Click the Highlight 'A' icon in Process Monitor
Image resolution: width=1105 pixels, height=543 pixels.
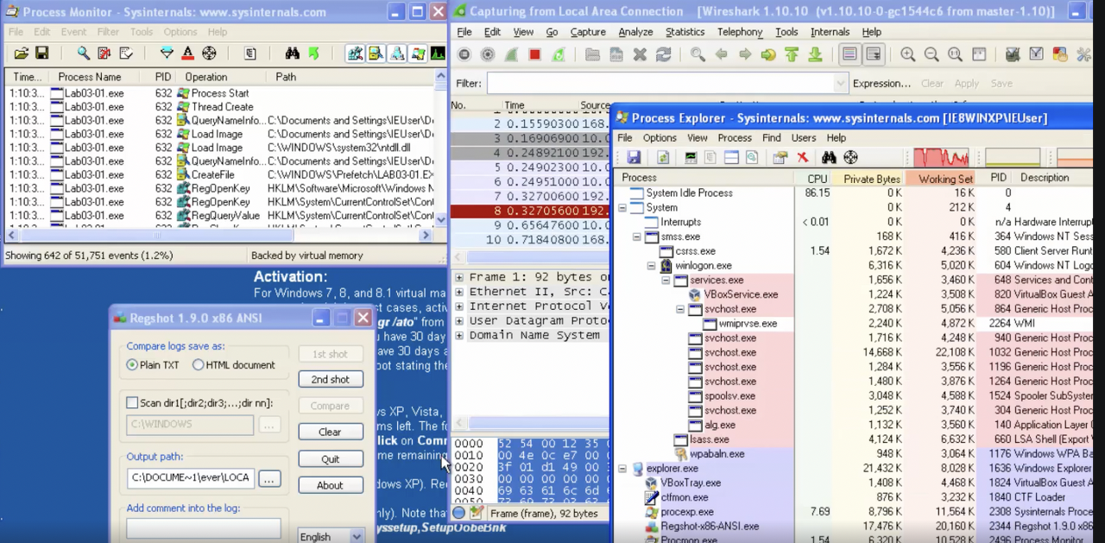[x=187, y=54]
